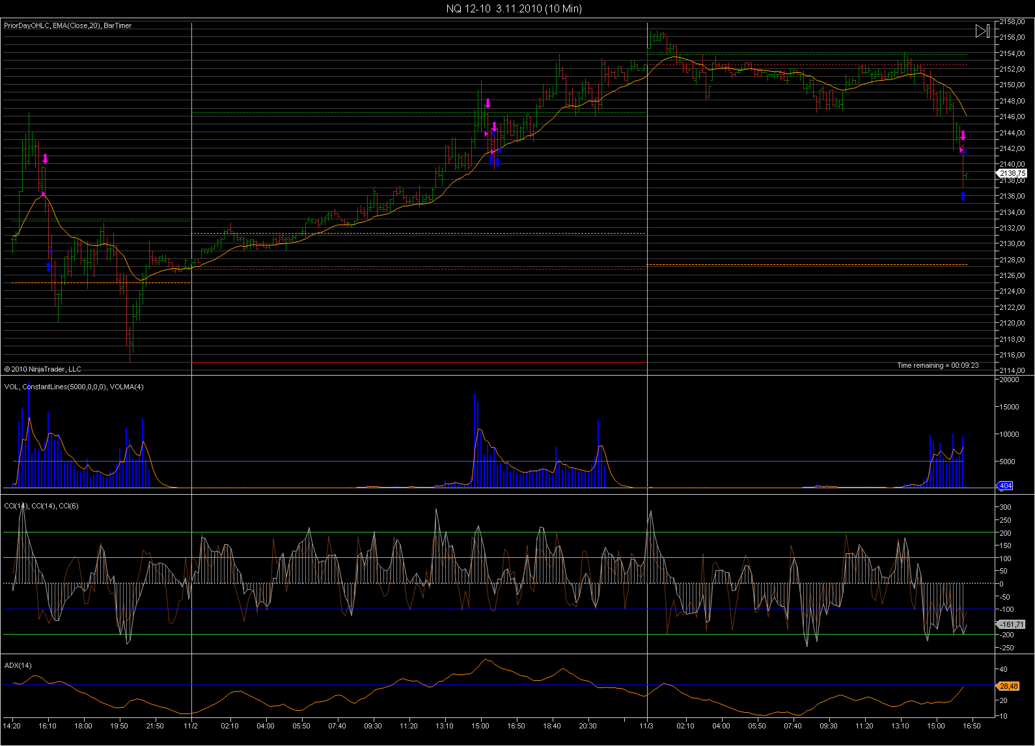Click the current price marker 2138,75
The height and width of the screenshot is (746, 1035).
click(x=1012, y=174)
